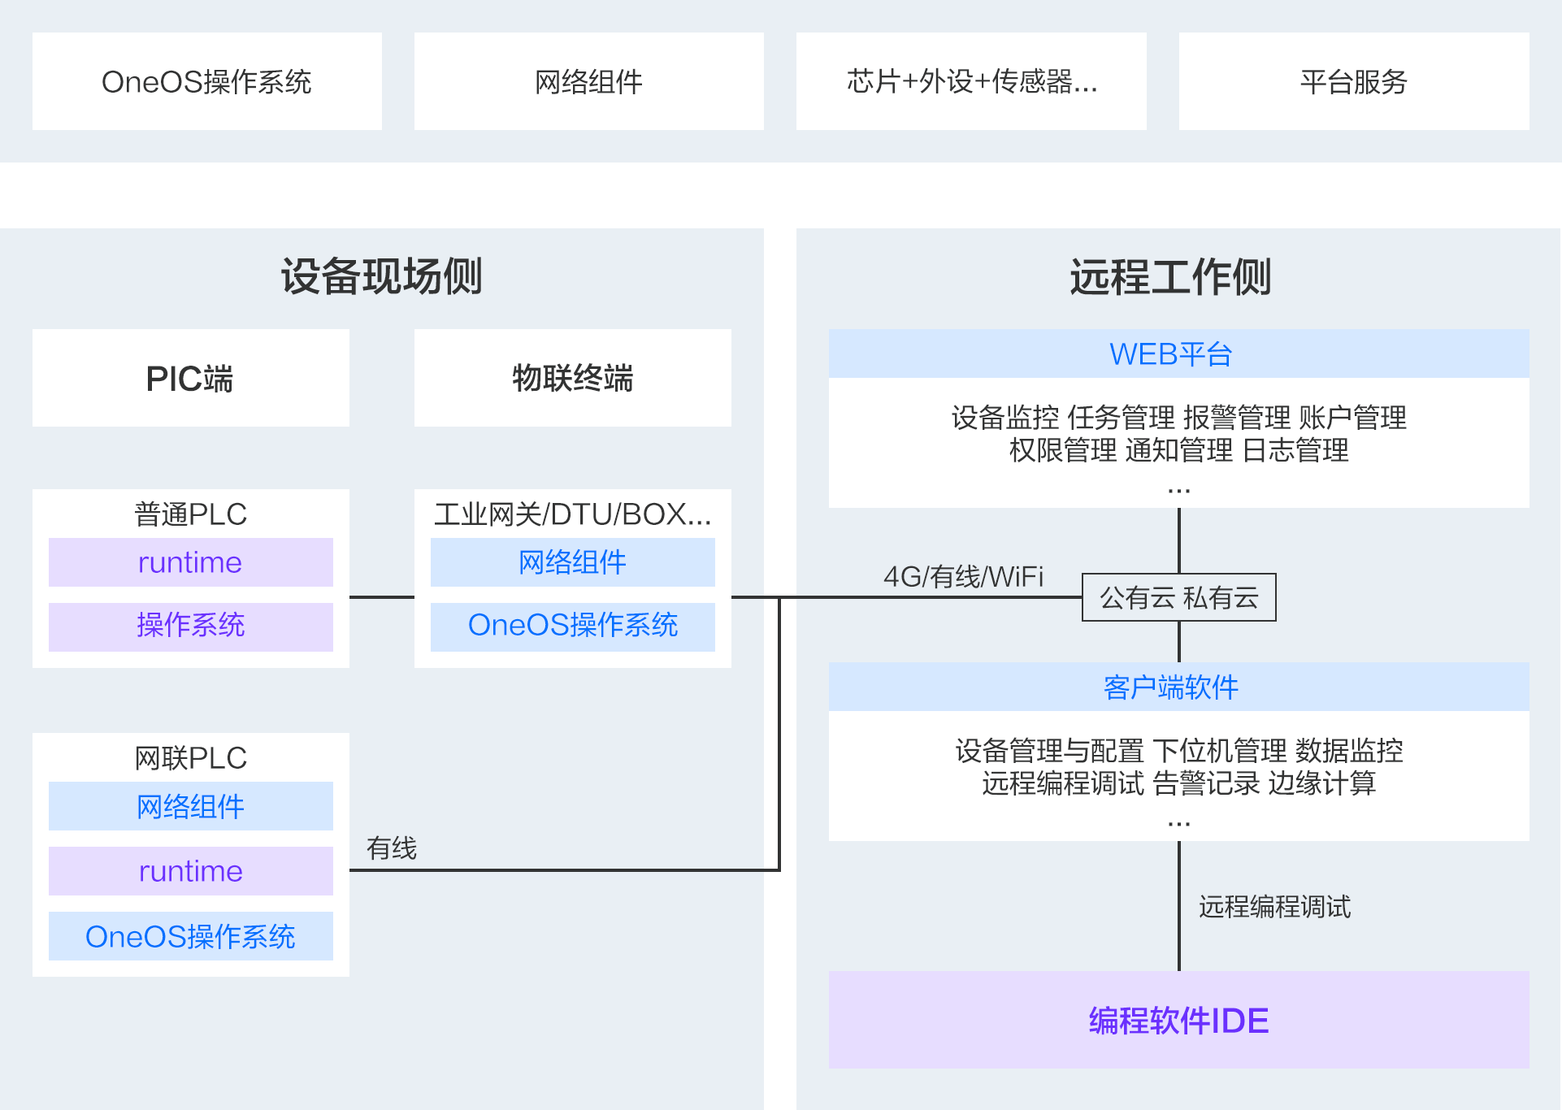Click OneOS操作系统 block in gateway box
This screenshot has height=1110, width=1562.
[572, 626]
